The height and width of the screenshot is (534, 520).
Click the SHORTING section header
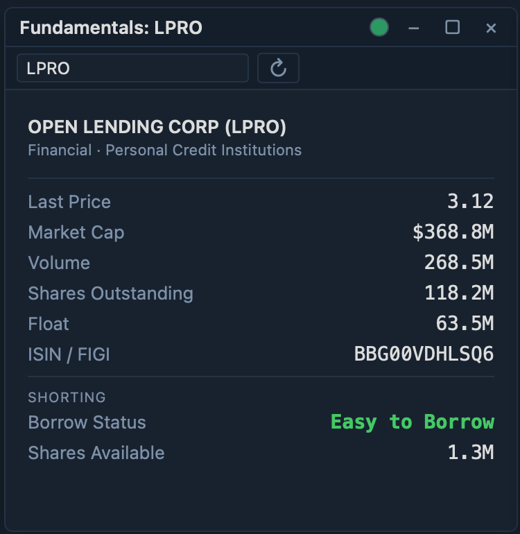click(x=67, y=397)
